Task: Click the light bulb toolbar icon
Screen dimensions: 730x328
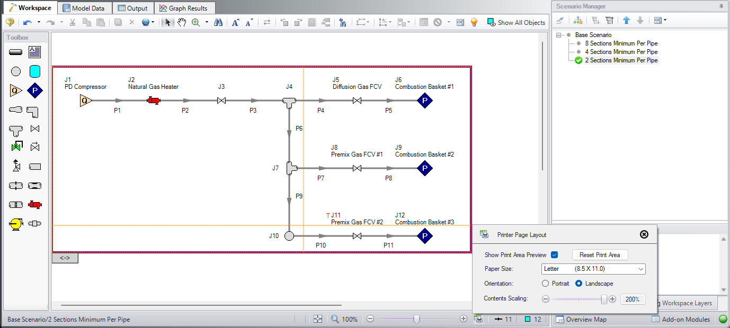Action: coord(474,22)
